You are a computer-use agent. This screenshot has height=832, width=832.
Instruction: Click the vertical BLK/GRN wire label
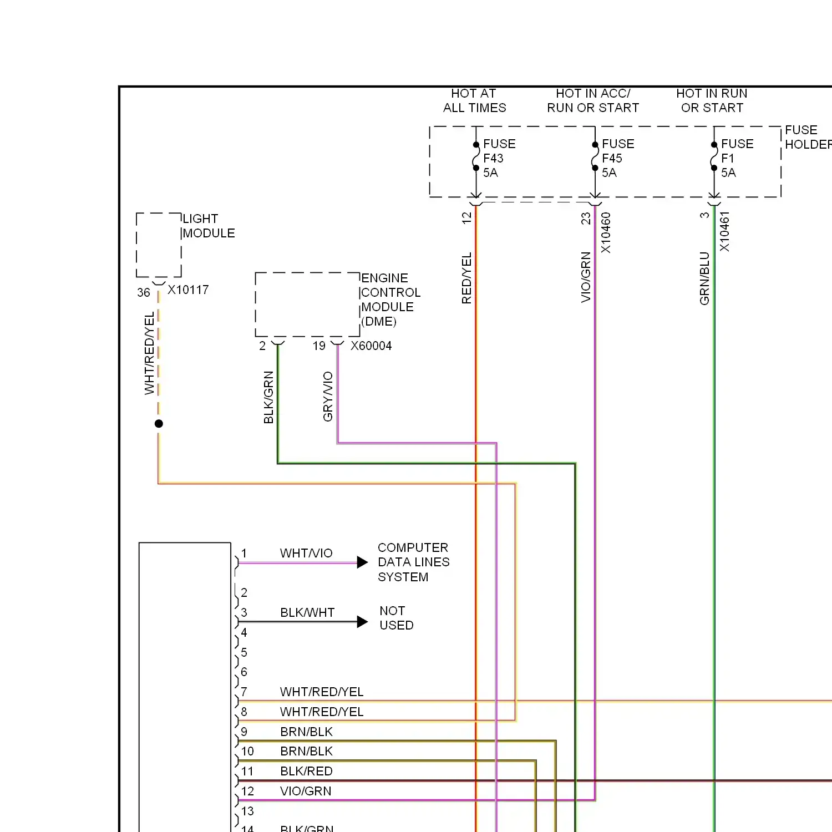pos(268,397)
